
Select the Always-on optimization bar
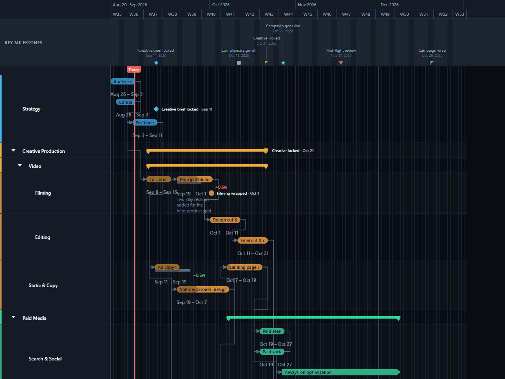(x=341, y=372)
